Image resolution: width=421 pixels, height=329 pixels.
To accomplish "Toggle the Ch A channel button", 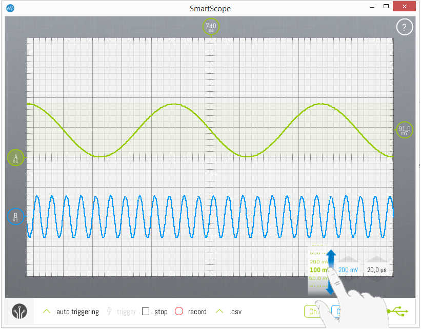I will (x=312, y=311).
